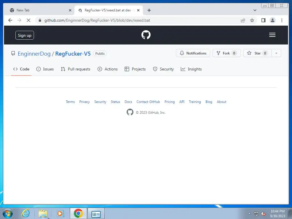This screenshot has width=292, height=219.
Task: Click the network icon in system tray
Action: click(256, 214)
